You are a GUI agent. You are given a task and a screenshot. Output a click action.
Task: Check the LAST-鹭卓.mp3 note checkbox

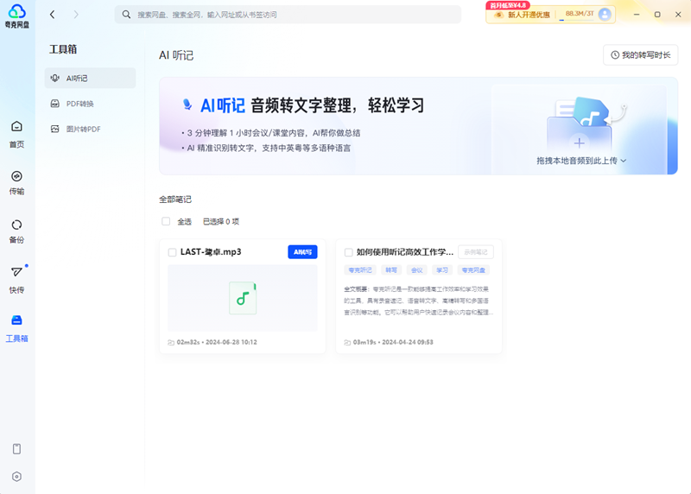pyautogui.click(x=173, y=252)
